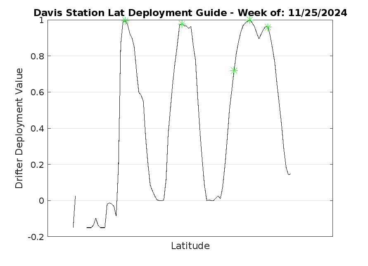Click the y-axis tick label '0.2'

(x=37, y=165)
